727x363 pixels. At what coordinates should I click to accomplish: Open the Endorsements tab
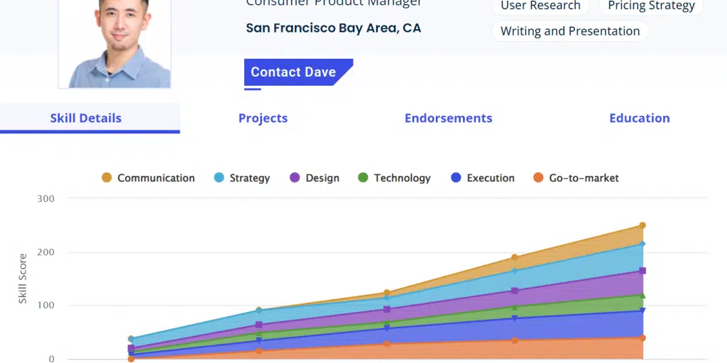(448, 118)
